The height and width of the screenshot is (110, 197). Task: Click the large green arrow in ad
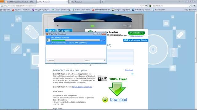(x=117, y=89)
